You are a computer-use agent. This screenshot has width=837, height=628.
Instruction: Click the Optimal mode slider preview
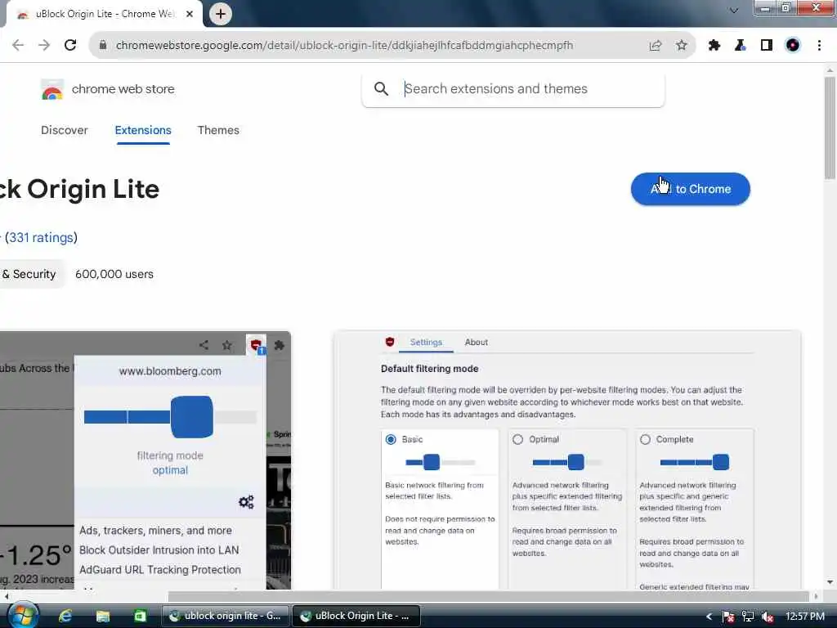tap(567, 463)
